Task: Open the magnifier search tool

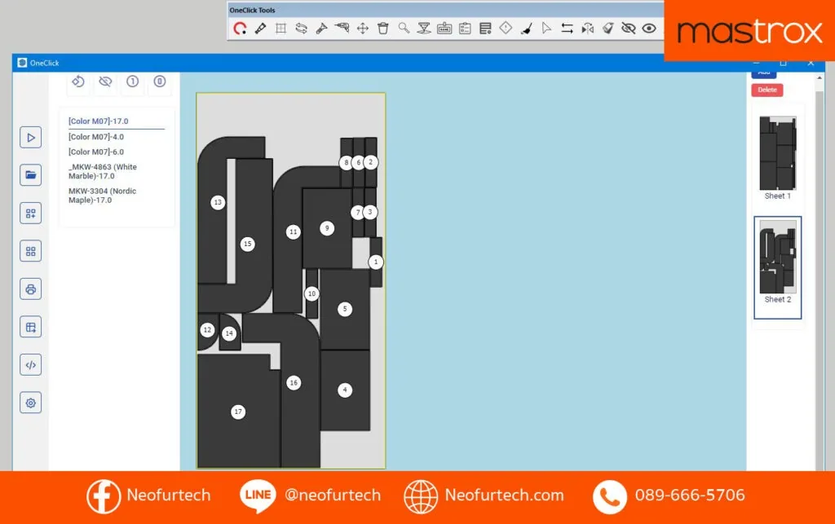Action: (x=404, y=29)
